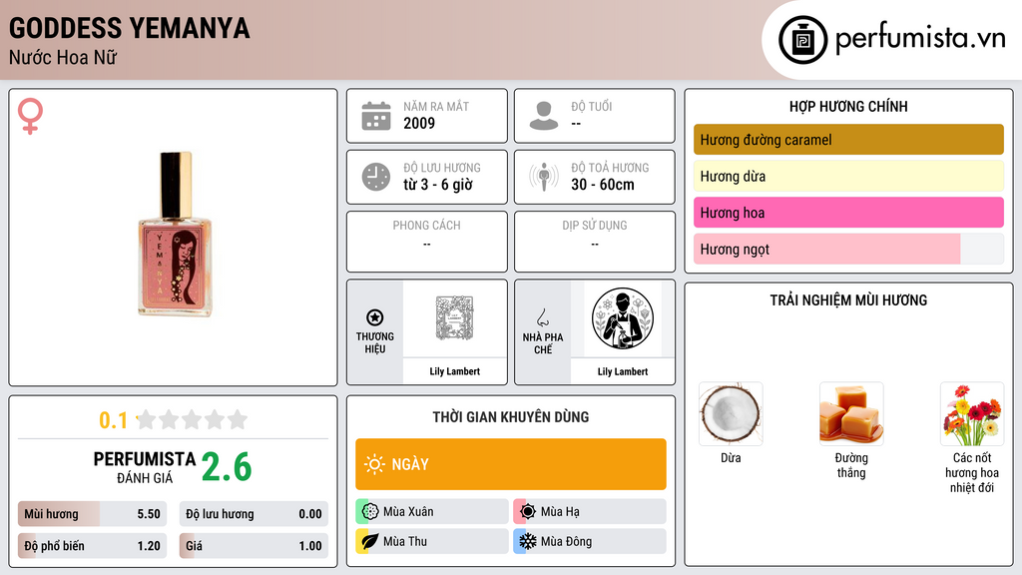This screenshot has height=575, width=1022.
Task: Click the Lily Lambert perfumer name
Action: click(623, 371)
